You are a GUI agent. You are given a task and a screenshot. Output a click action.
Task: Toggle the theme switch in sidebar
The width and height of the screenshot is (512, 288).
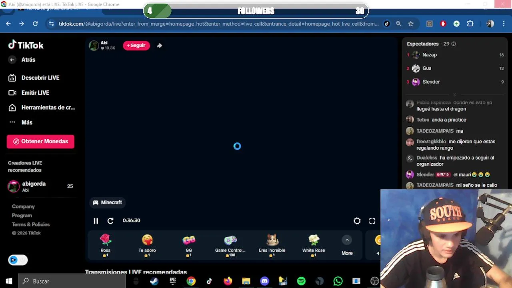pyautogui.click(x=18, y=260)
